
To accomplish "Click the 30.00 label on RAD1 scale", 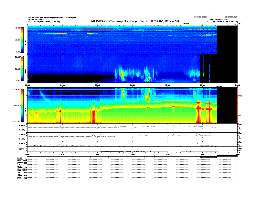I will (x=18, y=69).
